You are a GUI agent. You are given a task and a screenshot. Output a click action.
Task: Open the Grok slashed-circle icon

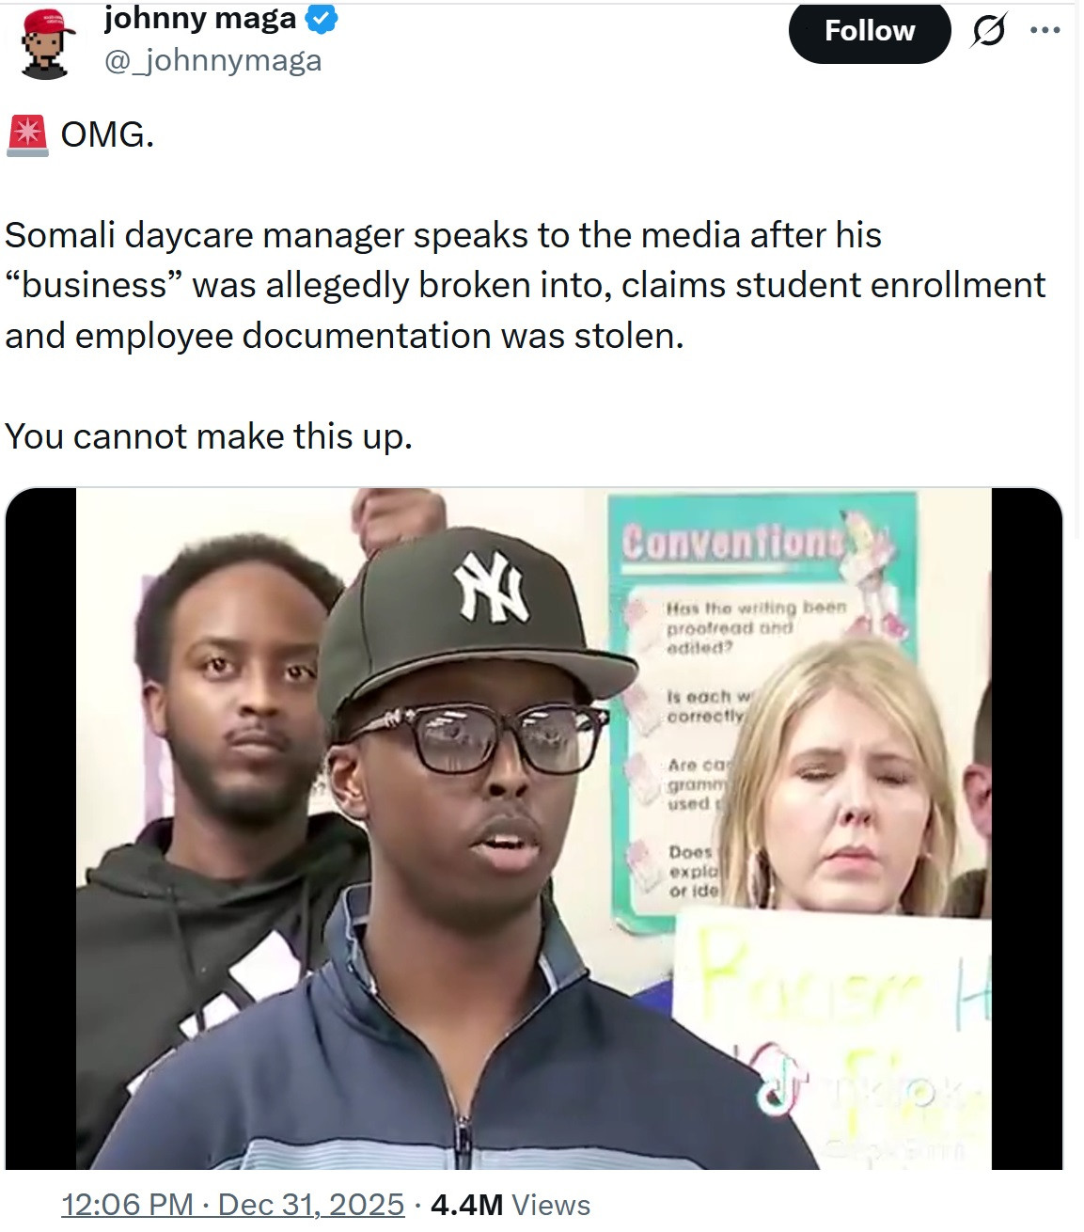coord(986,32)
